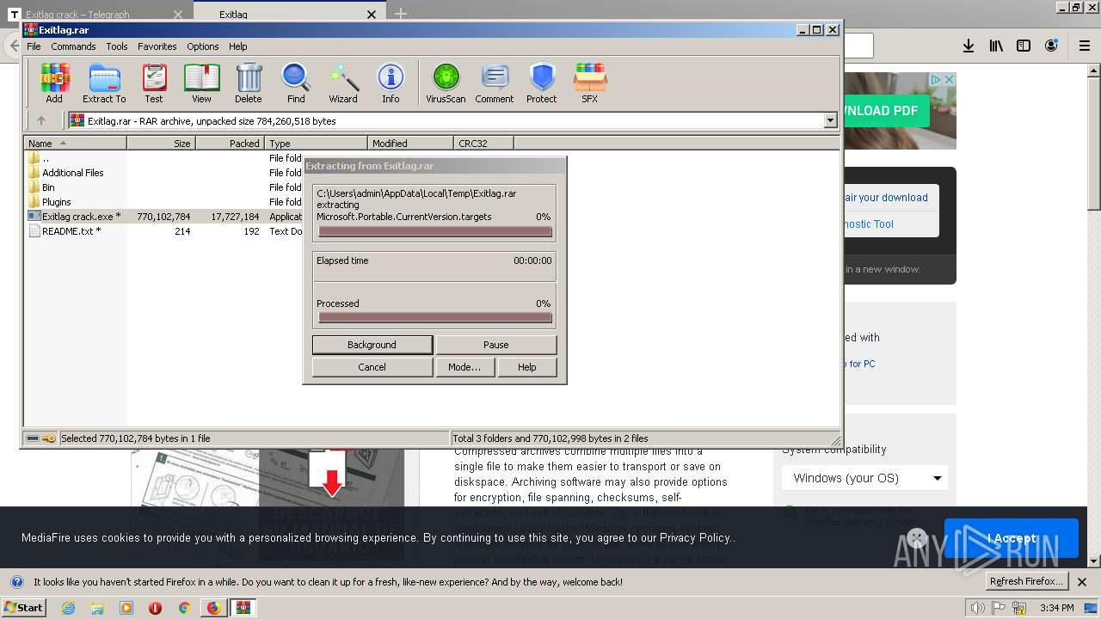Expand the archive path dropdown

pos(830,121)
